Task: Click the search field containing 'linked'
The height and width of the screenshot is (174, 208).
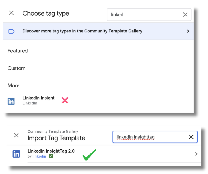Action: (x=144, y=15)
